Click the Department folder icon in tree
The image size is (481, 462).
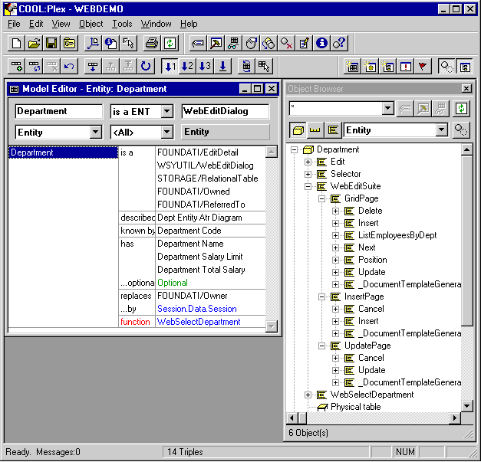(308, 149)
